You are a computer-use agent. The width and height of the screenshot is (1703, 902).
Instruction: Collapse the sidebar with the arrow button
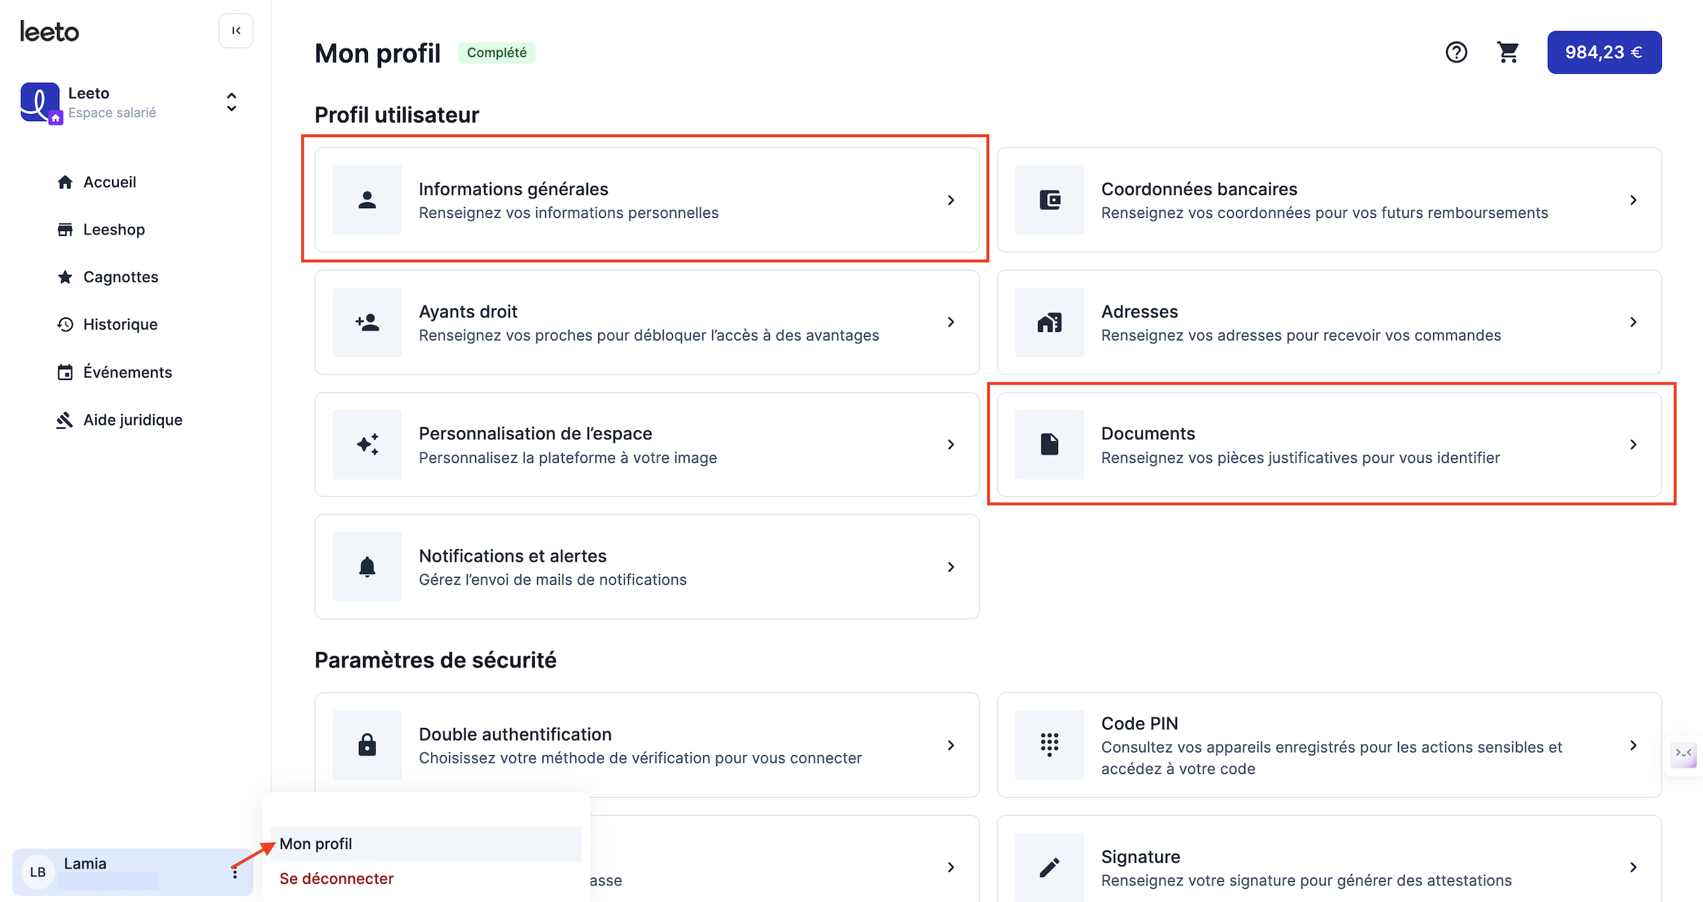point(236,31)
